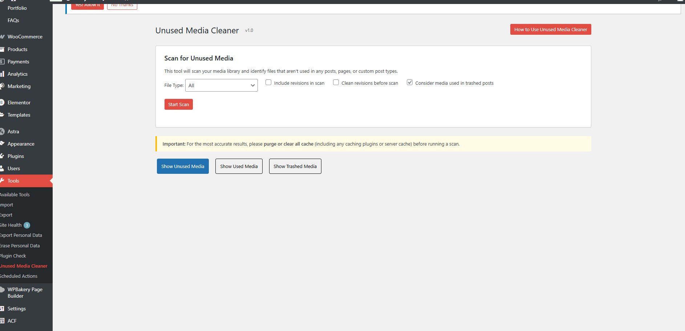View Show Trashed Media
Image resolution: width=685 pixels, height=331 pixels.
tap(295, 166)
